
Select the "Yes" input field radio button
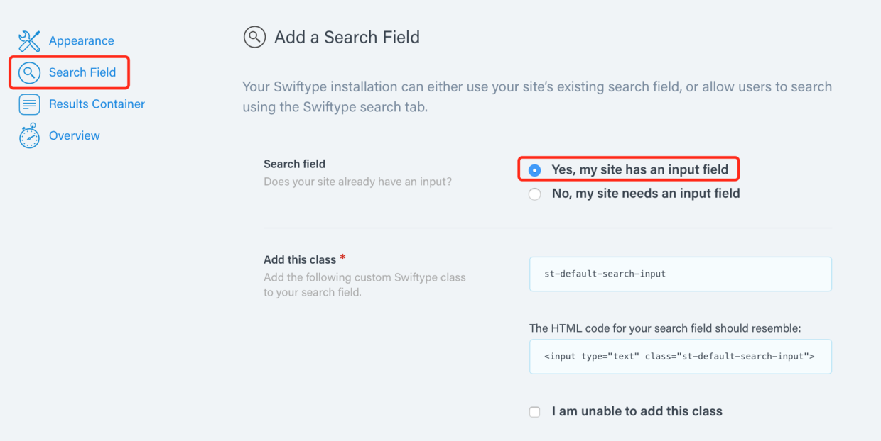535,170
